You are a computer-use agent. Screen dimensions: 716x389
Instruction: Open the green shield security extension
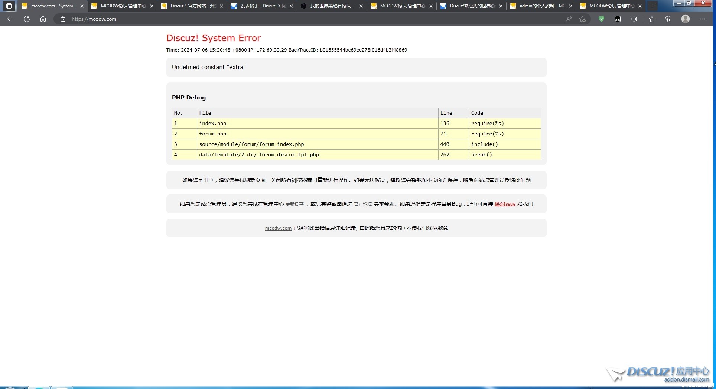pos(601,19)
